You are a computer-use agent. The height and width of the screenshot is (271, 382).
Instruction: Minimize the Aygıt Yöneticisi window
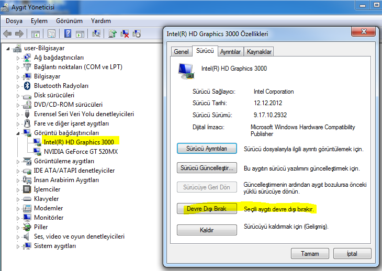coord(363,5)
